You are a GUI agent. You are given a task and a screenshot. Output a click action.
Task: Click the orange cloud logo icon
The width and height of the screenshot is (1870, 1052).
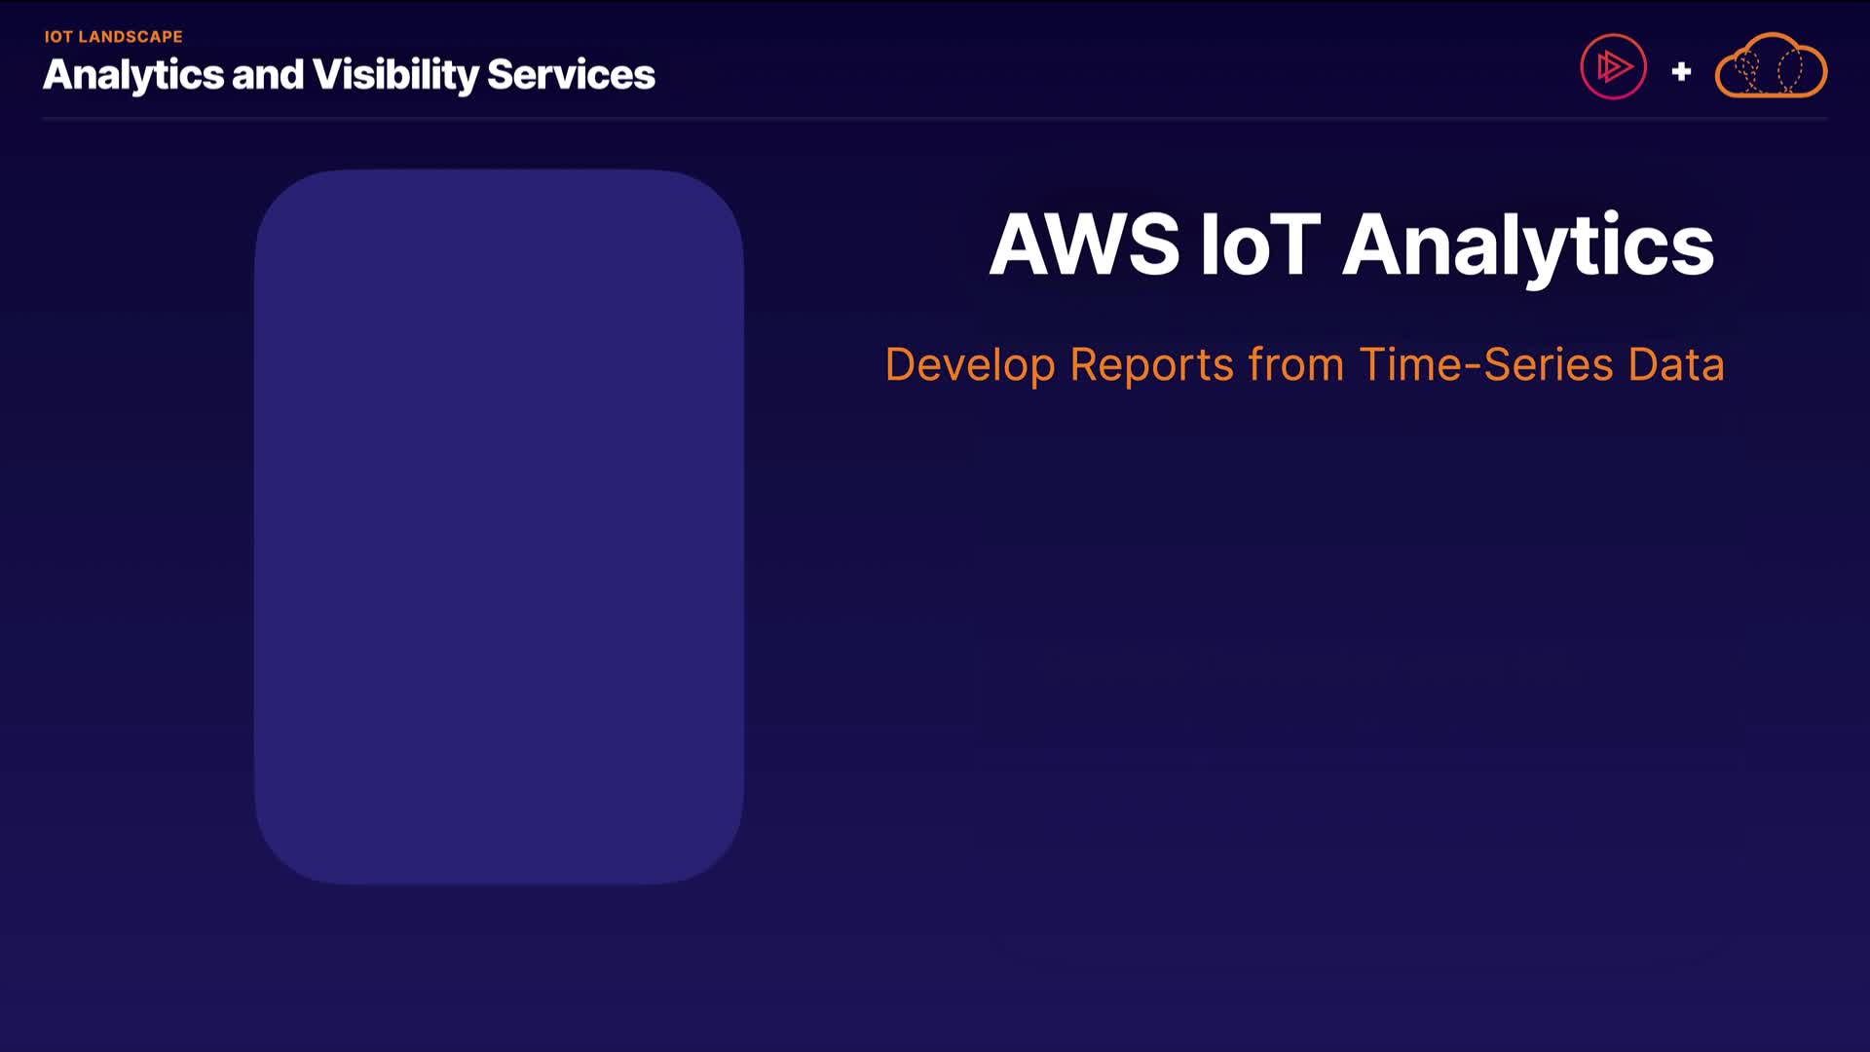pyautogui.click(x=1771, y=67)
